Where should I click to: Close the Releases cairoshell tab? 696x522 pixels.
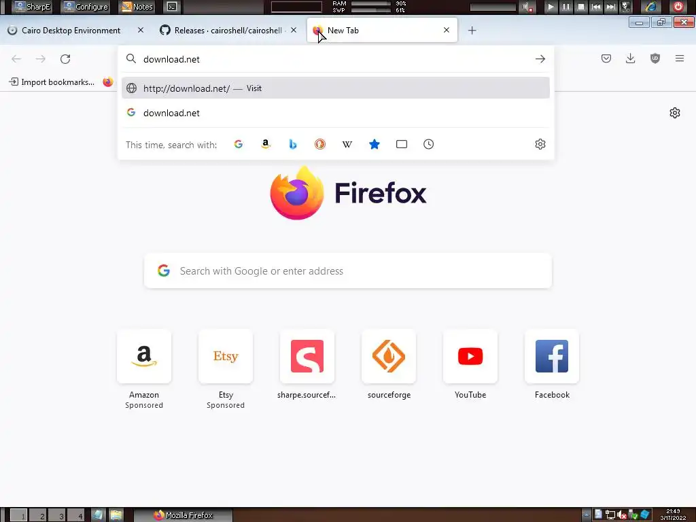[294, 30]
